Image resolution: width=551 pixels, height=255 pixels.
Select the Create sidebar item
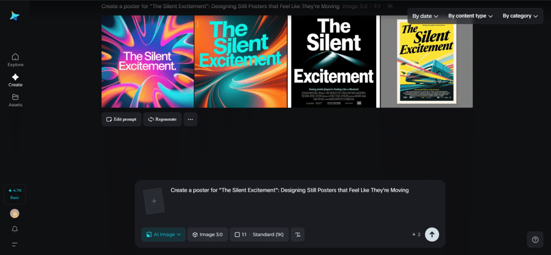point(15,80)
